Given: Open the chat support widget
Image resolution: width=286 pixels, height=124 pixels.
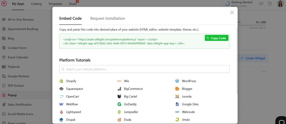Looking at the screenshot, I should 281,121.
